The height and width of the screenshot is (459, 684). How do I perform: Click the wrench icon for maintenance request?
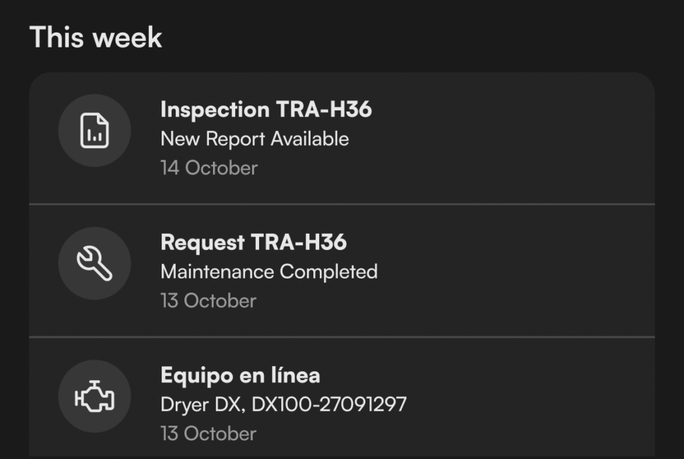tap(94, 263)
